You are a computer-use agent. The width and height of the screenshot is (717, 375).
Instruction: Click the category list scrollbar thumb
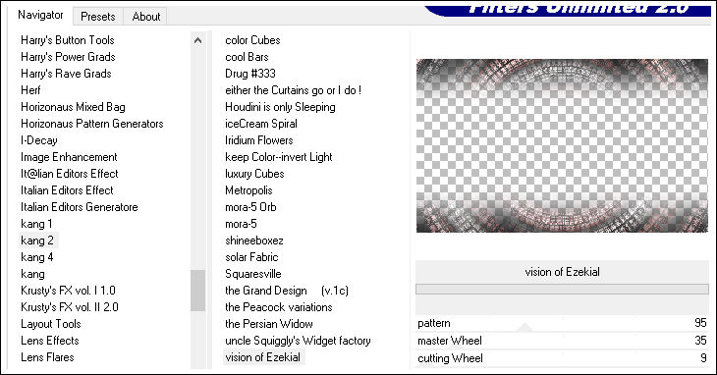tap(197, 291)
